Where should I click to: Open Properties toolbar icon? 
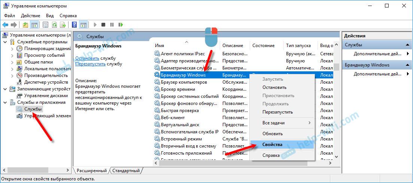pos(46,25)
